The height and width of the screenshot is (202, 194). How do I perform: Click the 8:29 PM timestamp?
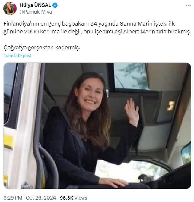(x=13, y=198)
